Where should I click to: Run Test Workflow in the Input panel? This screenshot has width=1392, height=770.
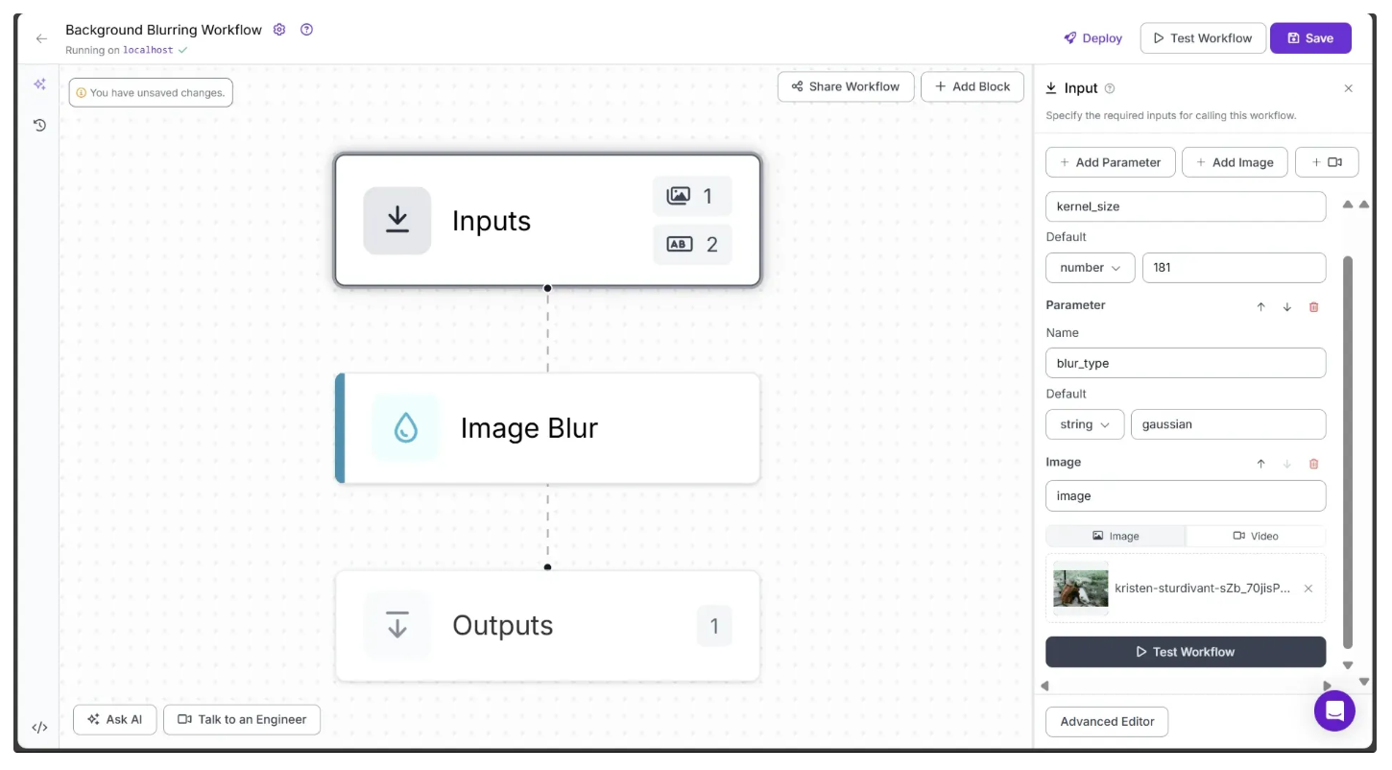(x=1186, y=652)
